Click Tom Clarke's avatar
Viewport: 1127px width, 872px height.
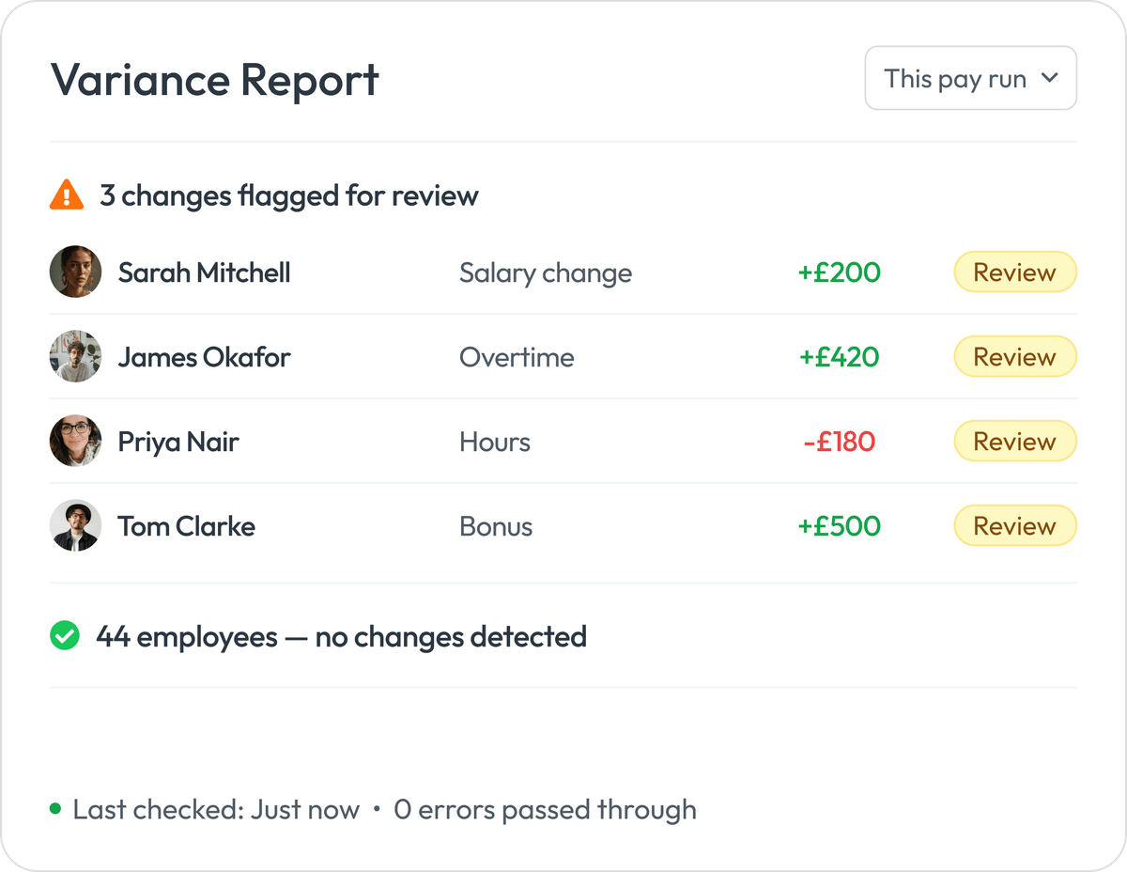pyautogui.click(x=75, y=525)
